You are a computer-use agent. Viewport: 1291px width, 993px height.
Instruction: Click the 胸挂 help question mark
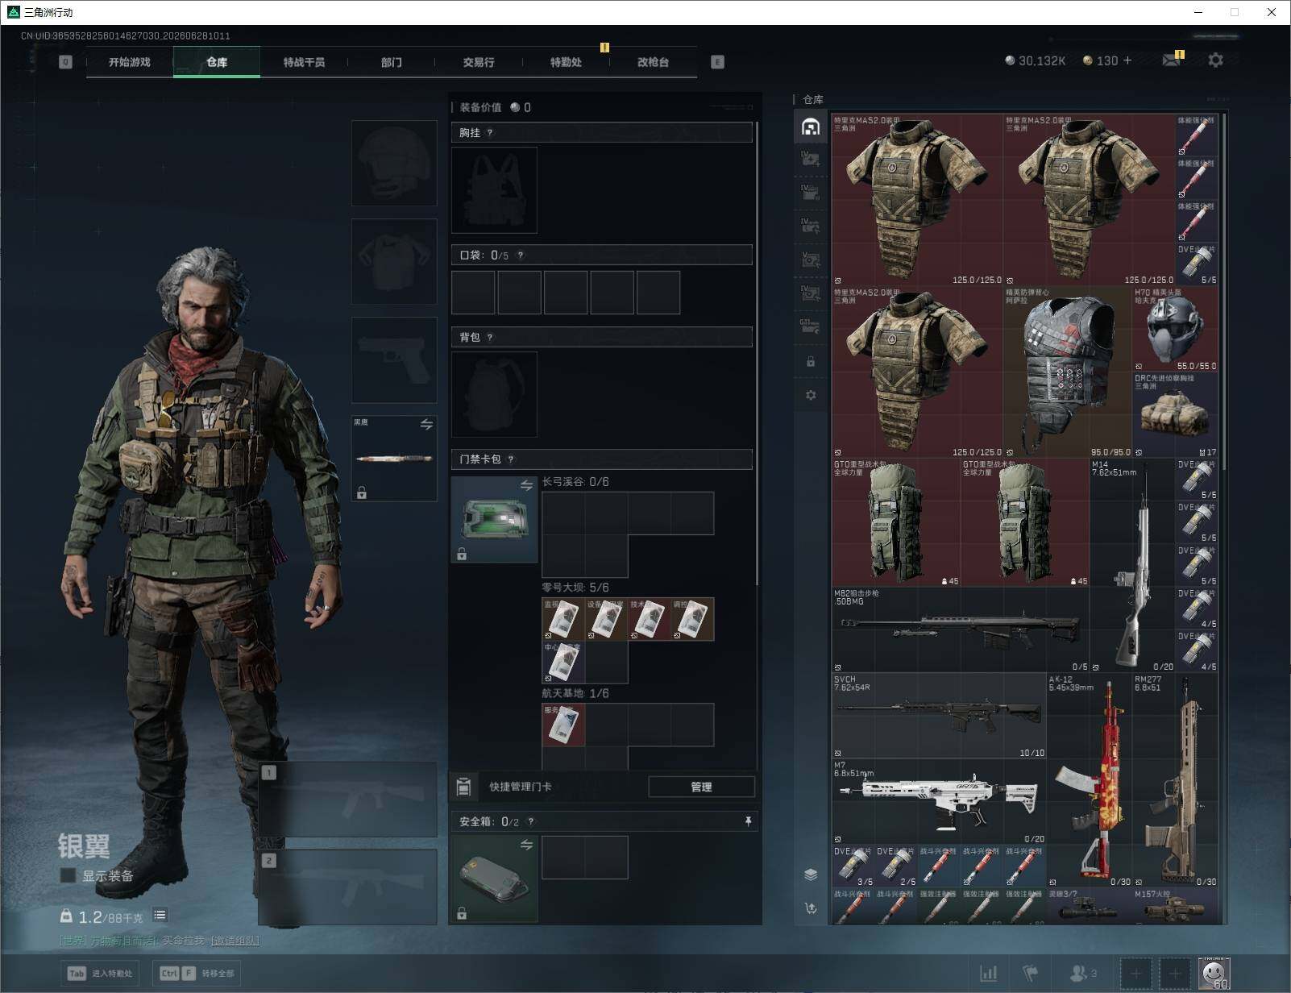(x=490, y=133)
